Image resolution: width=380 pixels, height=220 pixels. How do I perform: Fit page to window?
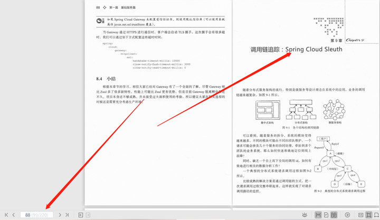(x=368, y=215)
